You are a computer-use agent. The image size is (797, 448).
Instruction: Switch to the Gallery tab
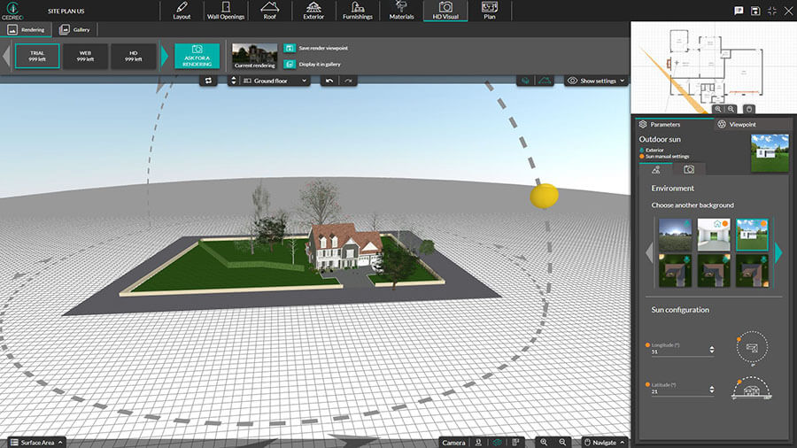[x=74, y=29]
